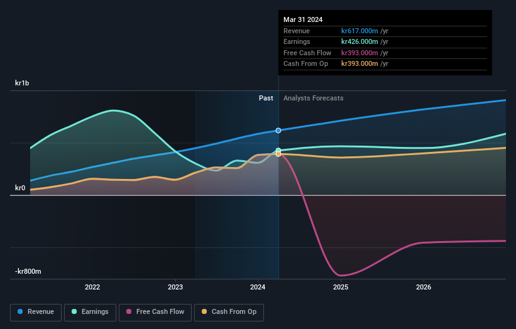Click the Earnings row label in tooltip

pyautogui.click(x=297, y=41)
